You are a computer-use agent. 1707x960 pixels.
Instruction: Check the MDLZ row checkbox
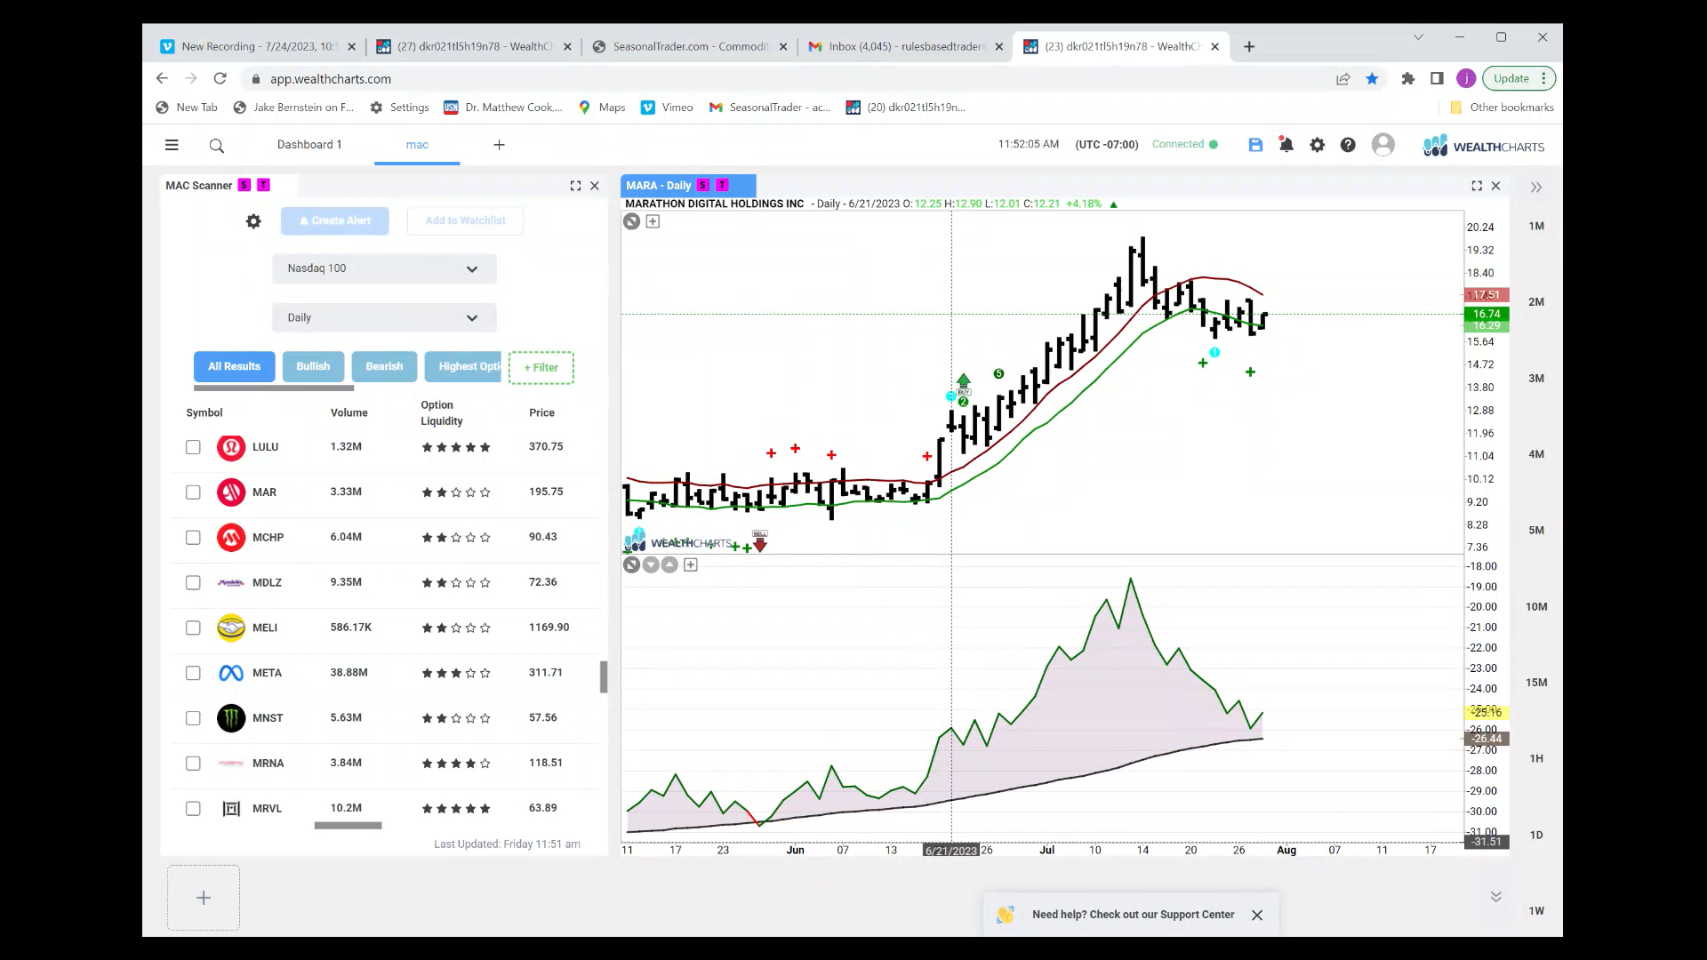point(193,583)
